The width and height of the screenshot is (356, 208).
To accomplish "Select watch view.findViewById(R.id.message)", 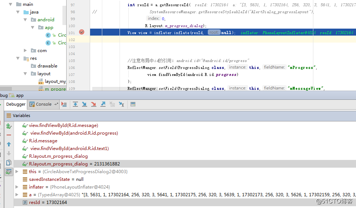I will [63, 125].
